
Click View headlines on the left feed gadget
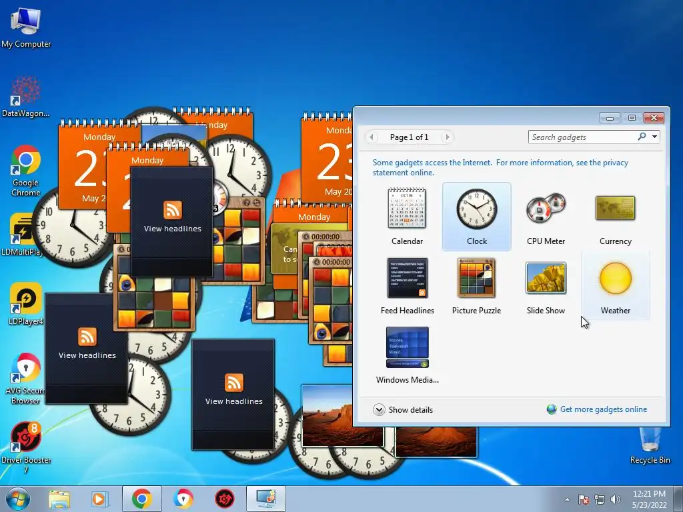[x=87, y=355]
